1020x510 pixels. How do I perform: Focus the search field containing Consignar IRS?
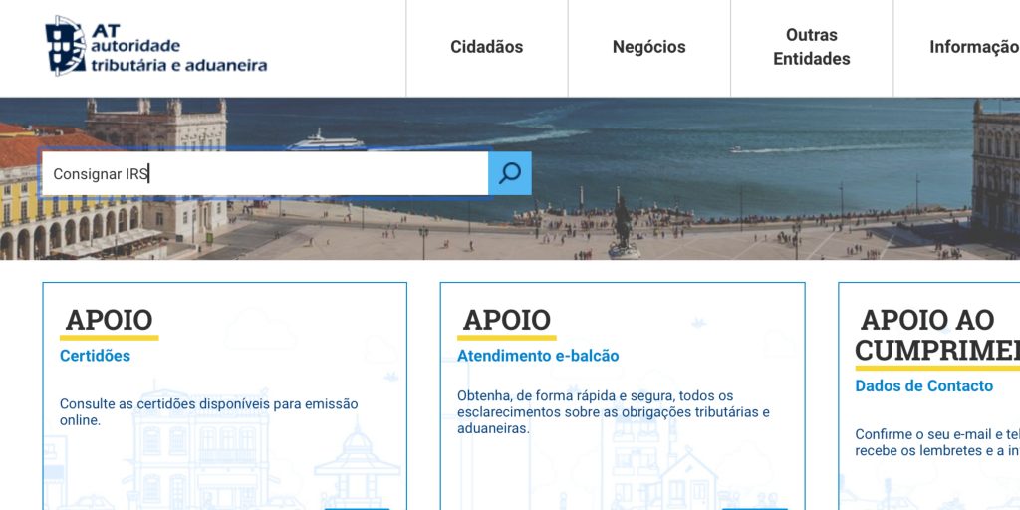tap(264, 173)
